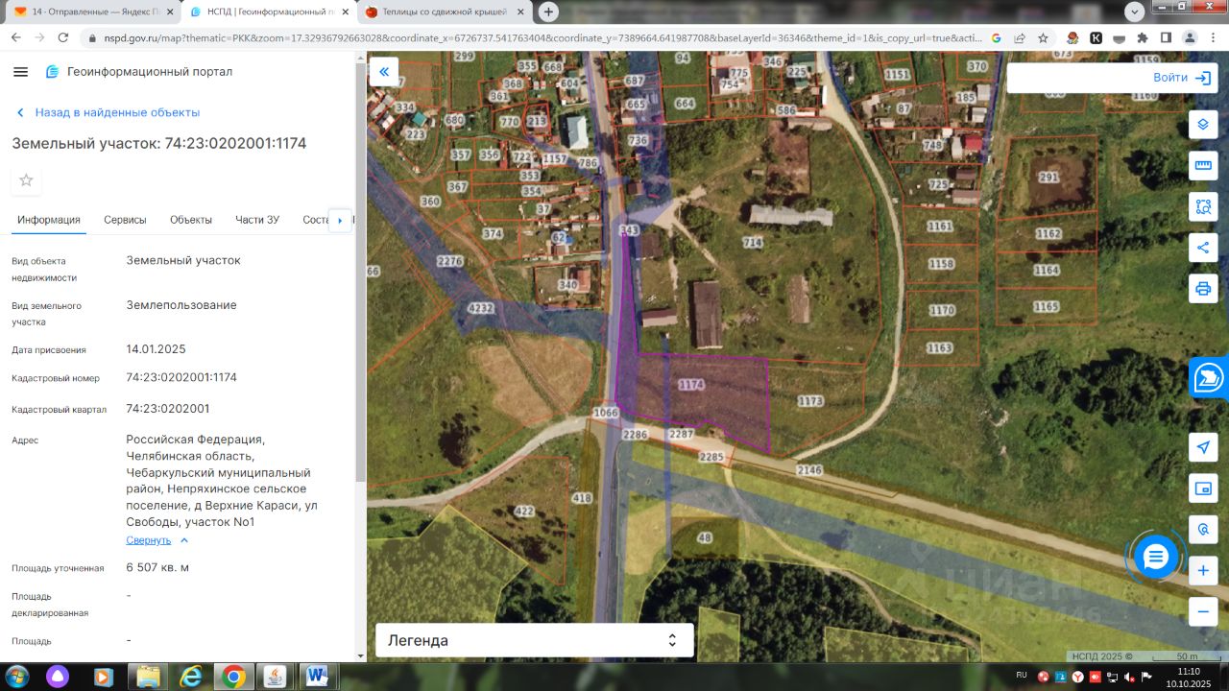This screenshot has height=691, width=1229.
Task: Click the area value 6 507 кв. м
Action: click(157, 567)
